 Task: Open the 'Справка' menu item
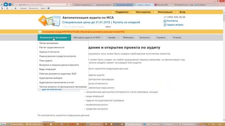161,37
